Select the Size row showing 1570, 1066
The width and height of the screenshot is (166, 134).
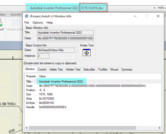94,94
